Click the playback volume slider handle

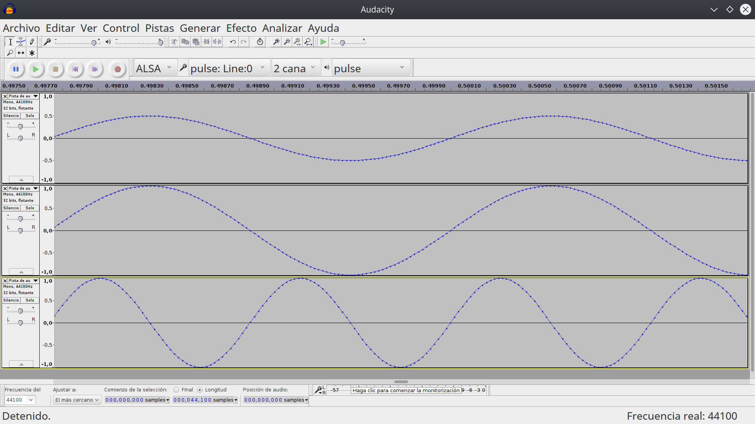(x=160, y=43)
